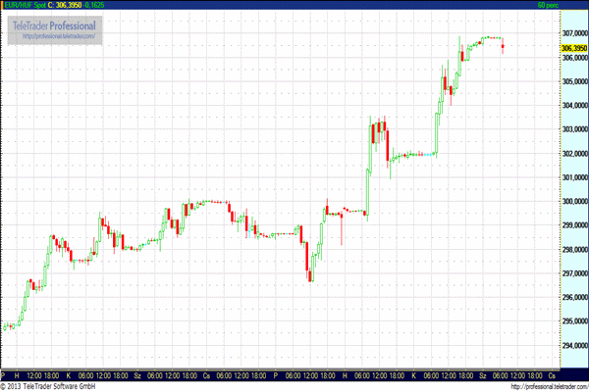Click the small chart icon before EUR/HUF

5,5
